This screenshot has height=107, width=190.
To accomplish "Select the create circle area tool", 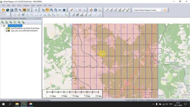I will point(128,10).
